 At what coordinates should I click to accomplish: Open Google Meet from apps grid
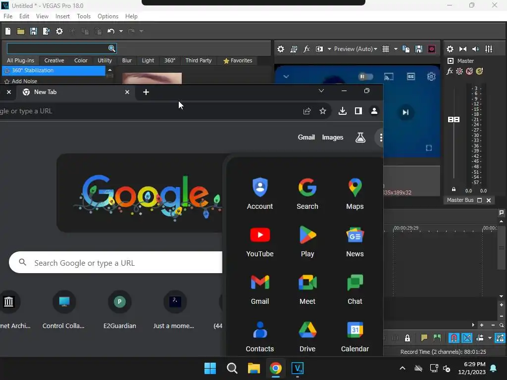click(x=307, y=288)
